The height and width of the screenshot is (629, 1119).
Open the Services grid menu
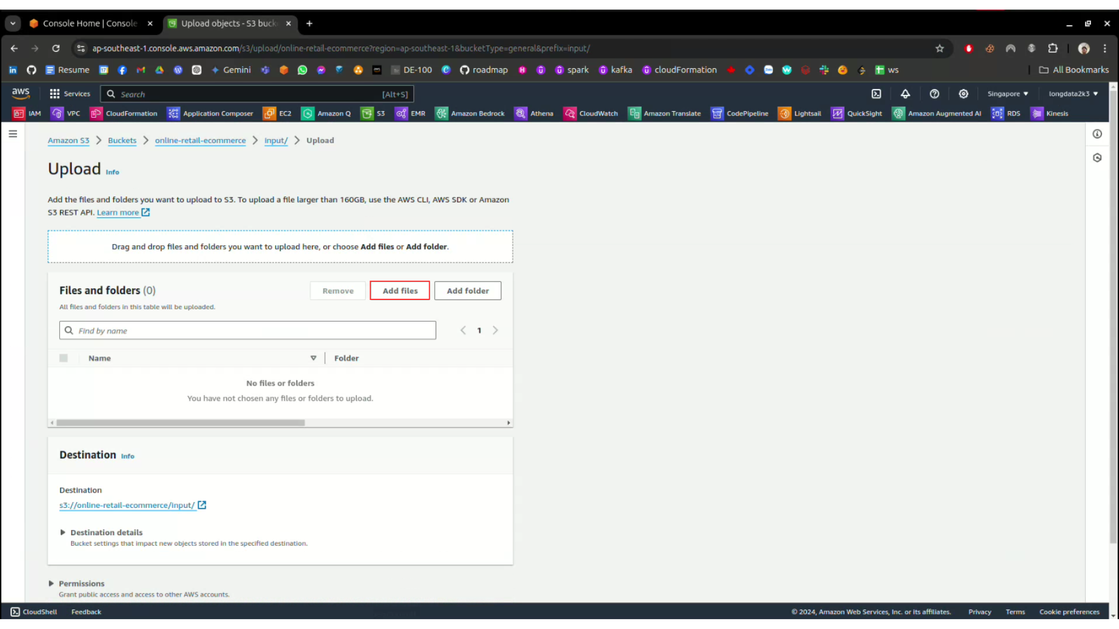(x=69, y=94)
